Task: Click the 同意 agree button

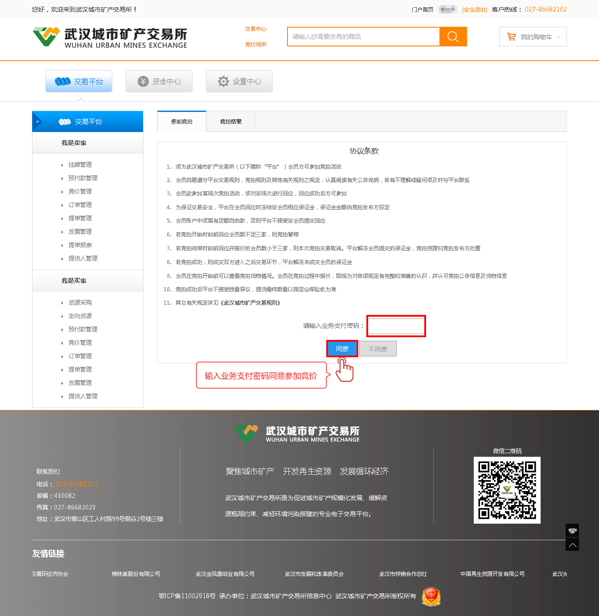Action: coord(342,349)
